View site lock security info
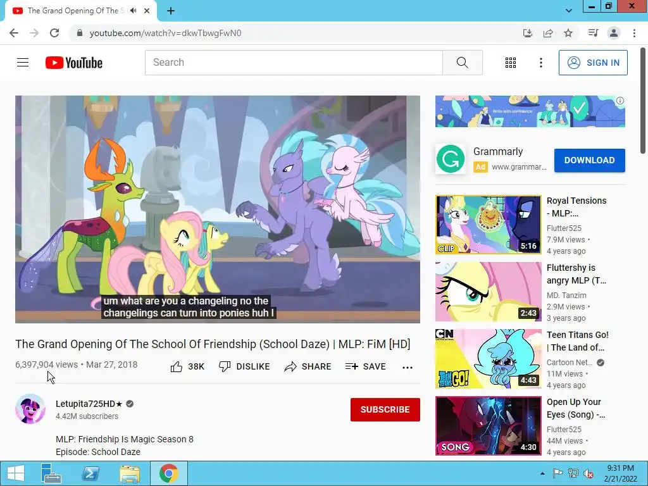The height and width of the screenshot is (486, 648). click(80, 33)
